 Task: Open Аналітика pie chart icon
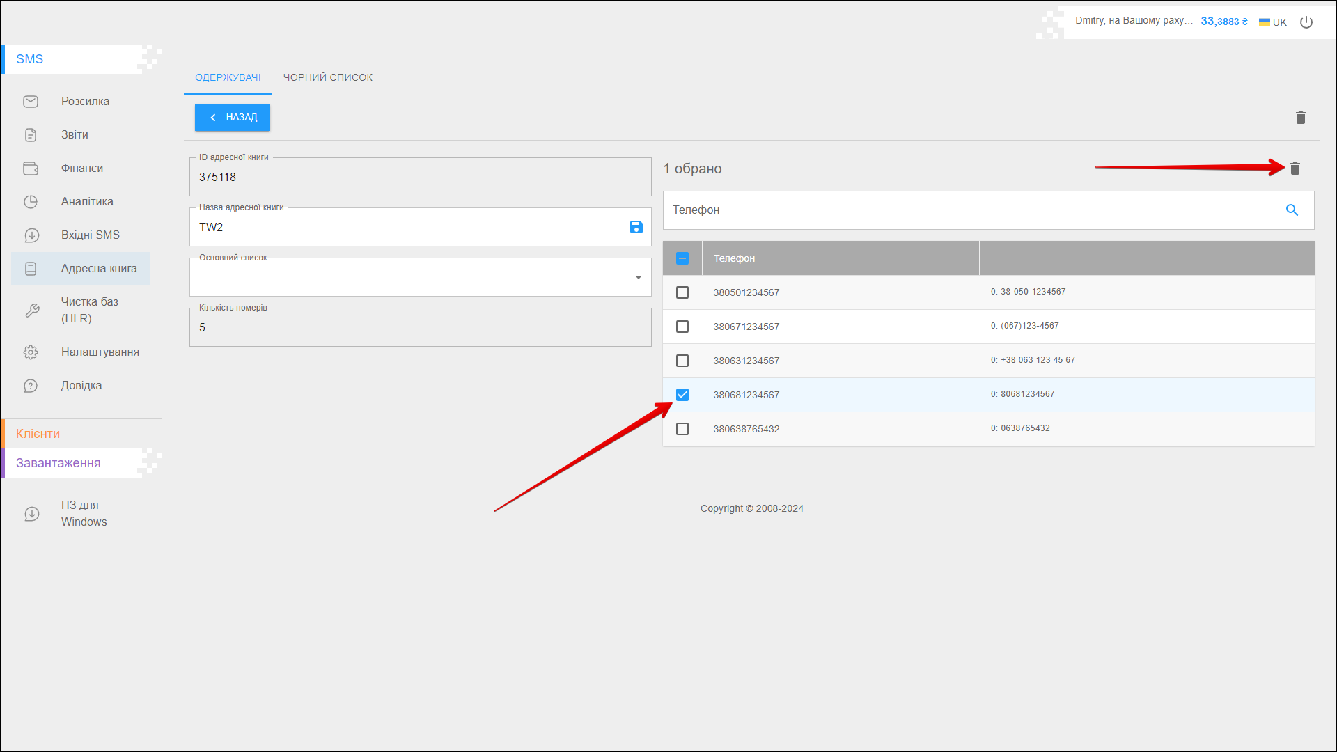(x=31, y=202)
